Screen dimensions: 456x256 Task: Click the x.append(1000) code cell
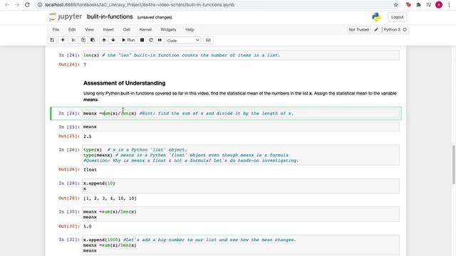(x=241, y=245)
